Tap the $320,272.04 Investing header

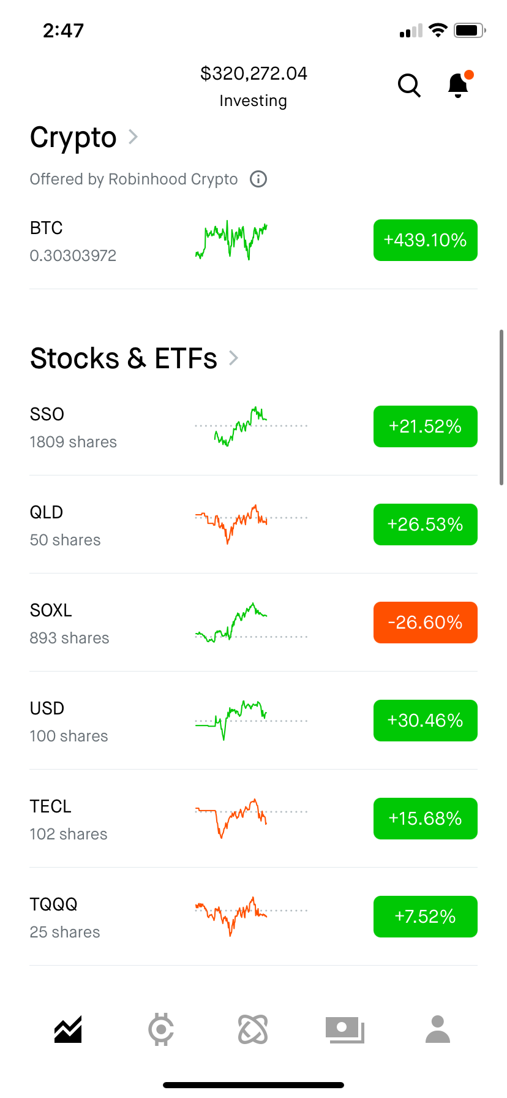pyautogui.click(x=254, y=86)
